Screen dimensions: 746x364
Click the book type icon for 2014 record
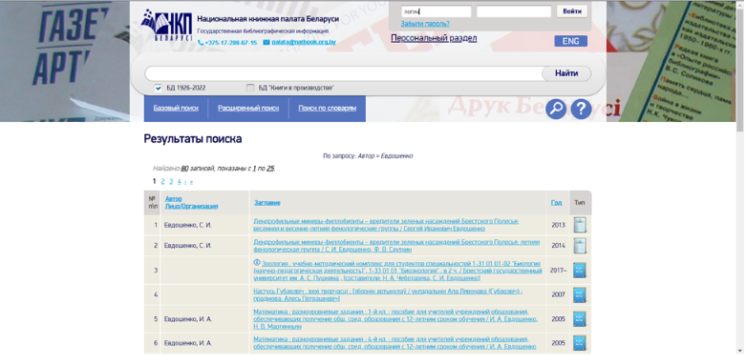580,245
